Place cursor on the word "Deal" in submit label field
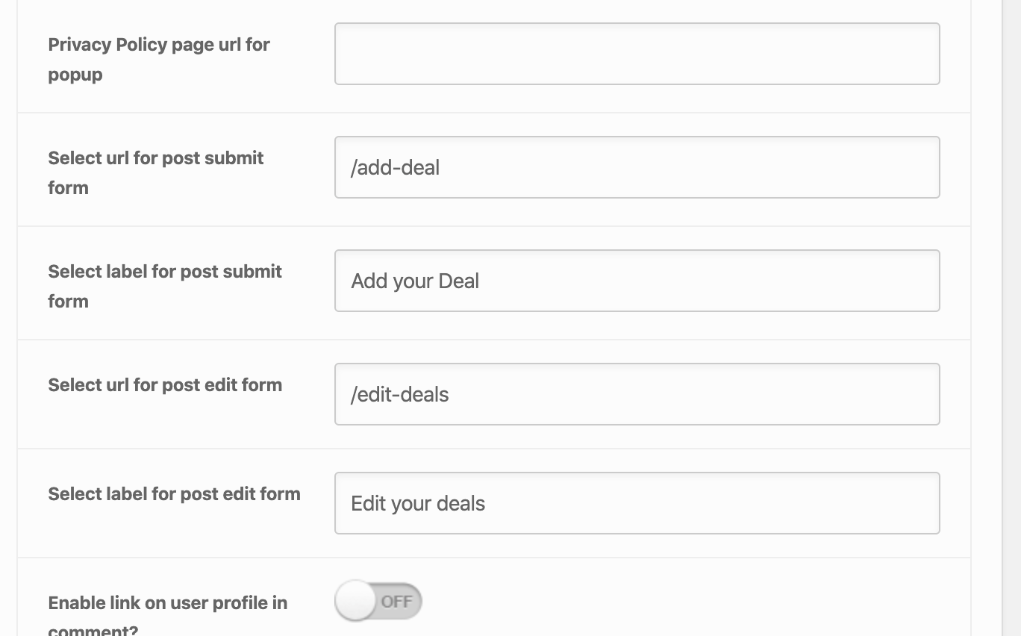The width and height of the screenshot is (1021, 636). [x=458, y=281]
